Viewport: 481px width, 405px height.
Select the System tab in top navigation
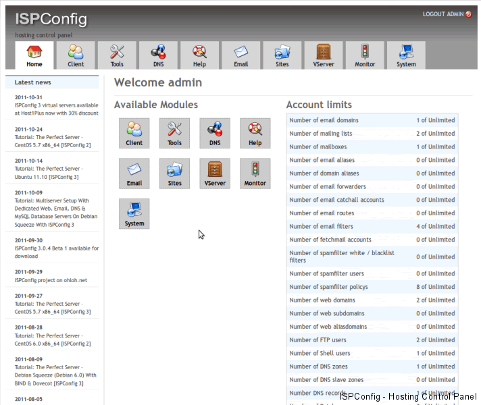tap(406, 55)
